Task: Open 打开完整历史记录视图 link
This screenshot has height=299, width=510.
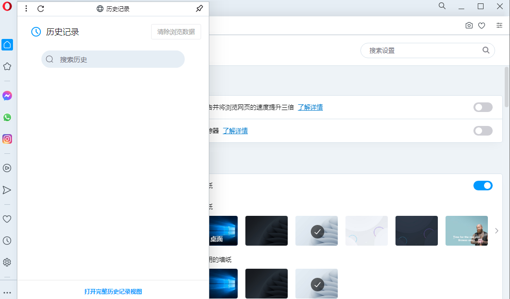Action: (113, 291)
